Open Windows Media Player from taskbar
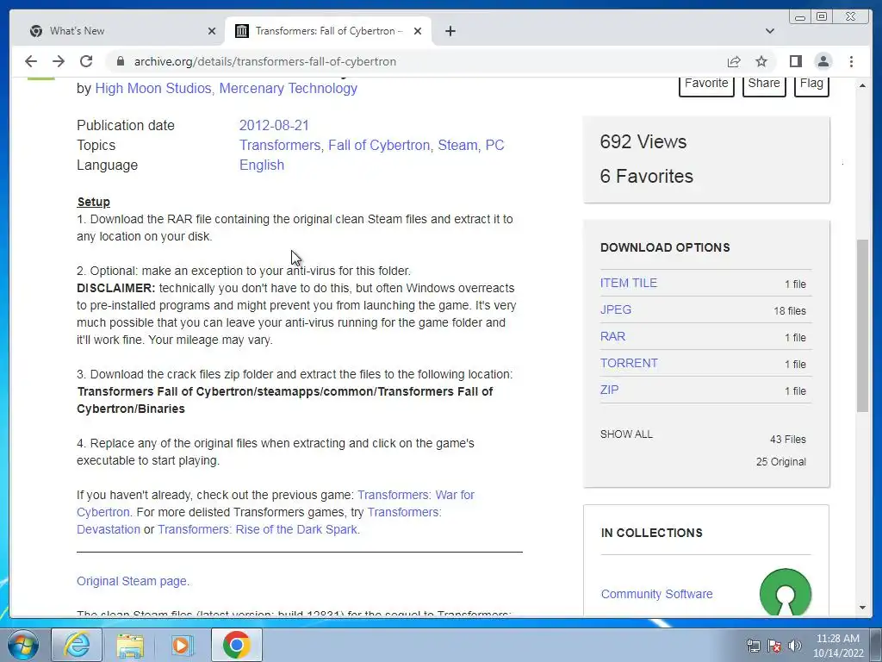The image size is (882, 662). [183, 645]
